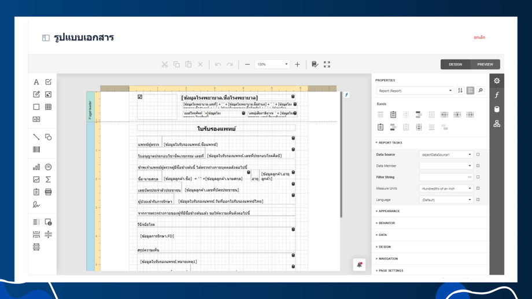Viewport: 532px width, 299px height.
Task: Click the red ยกเลิก cancel link
Action: pos(479,38)
